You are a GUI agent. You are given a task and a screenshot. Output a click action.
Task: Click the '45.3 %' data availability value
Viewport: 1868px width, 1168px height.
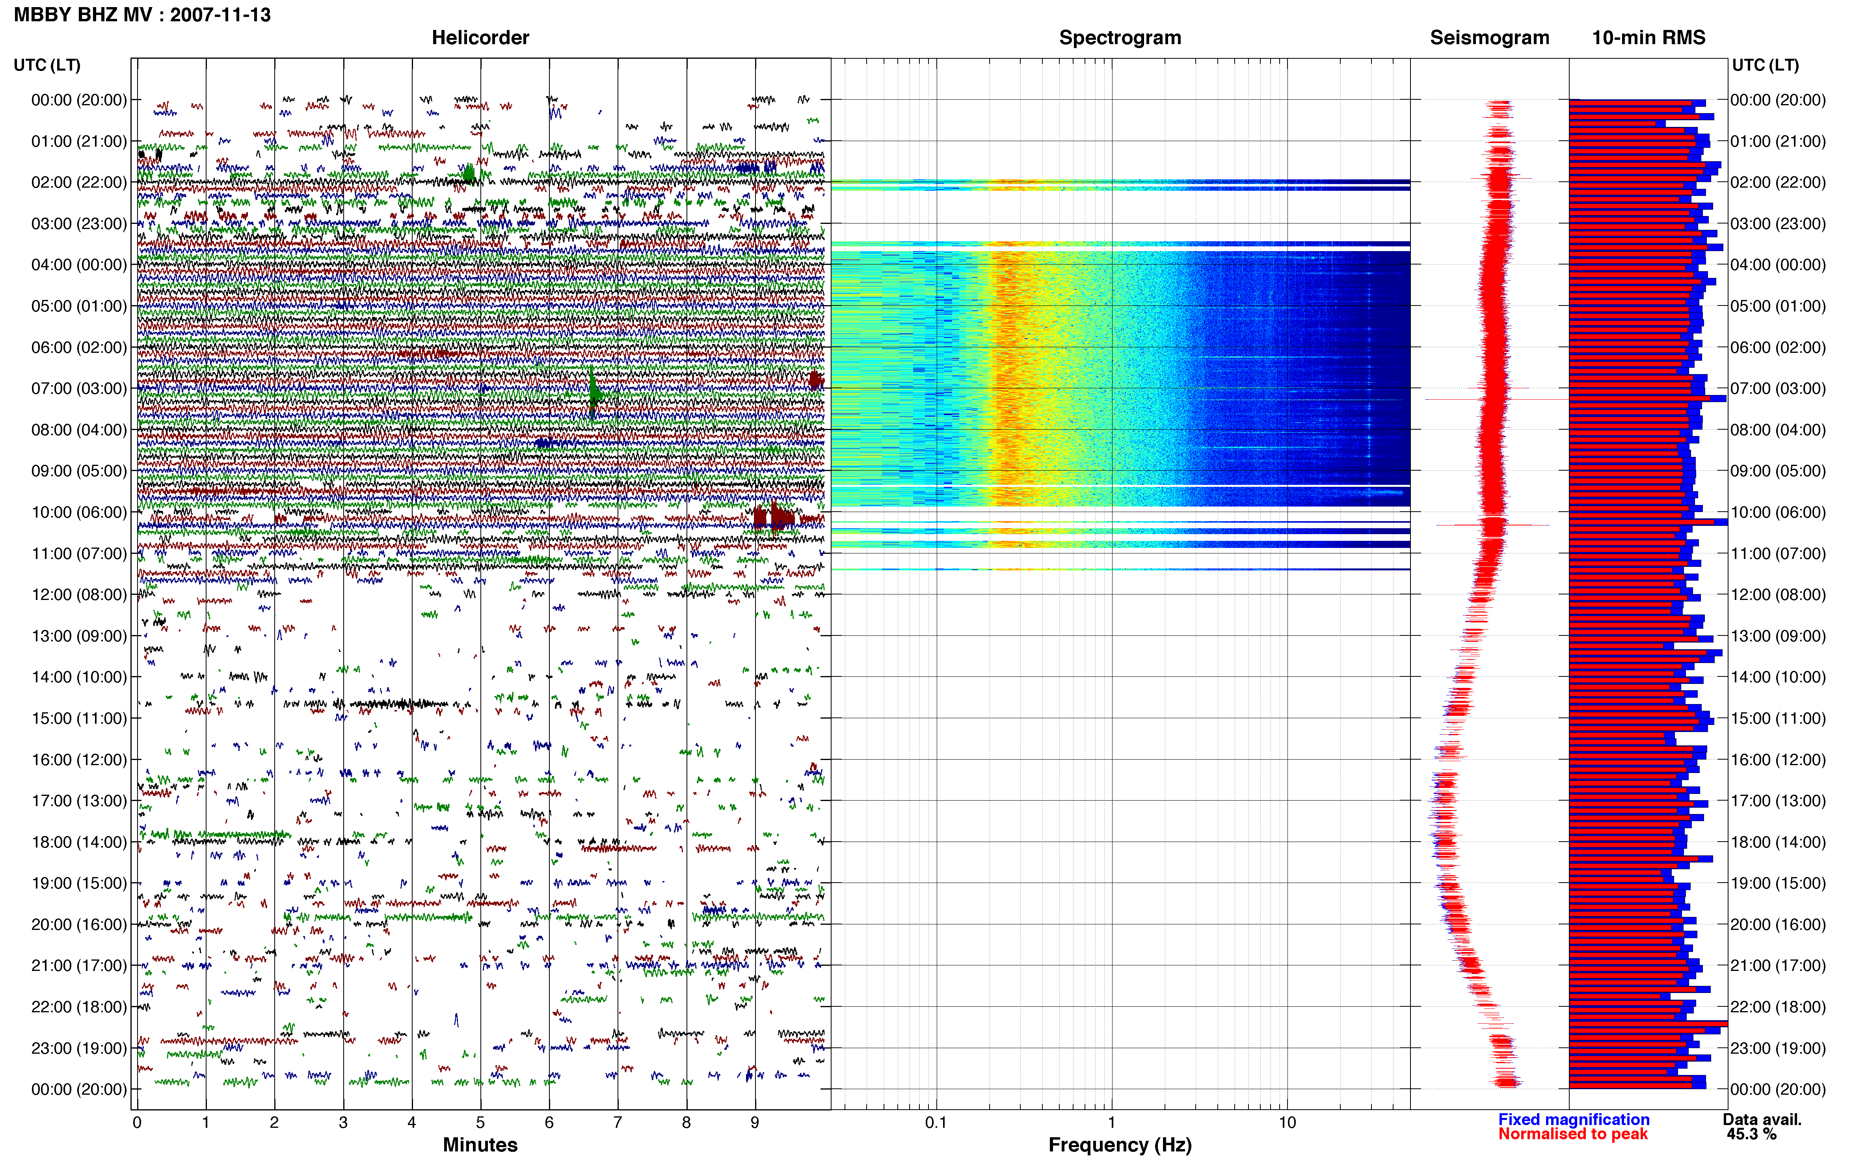1751,1134
